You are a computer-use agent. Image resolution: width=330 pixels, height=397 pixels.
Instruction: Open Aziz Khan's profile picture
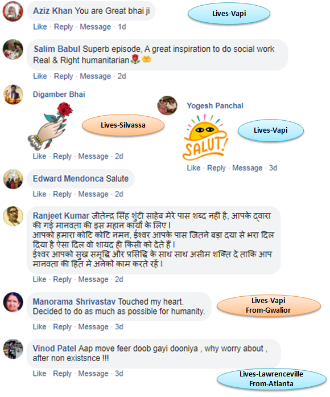(x=13, y=11)
